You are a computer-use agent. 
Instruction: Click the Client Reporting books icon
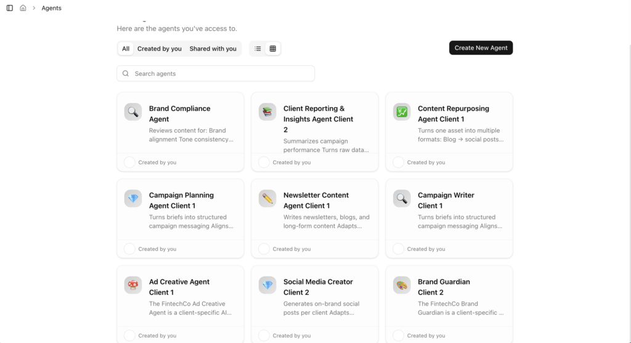coord(267,112)
